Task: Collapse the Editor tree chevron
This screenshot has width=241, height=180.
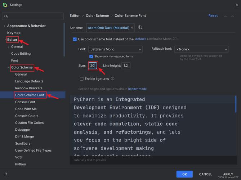Action: 5,40
